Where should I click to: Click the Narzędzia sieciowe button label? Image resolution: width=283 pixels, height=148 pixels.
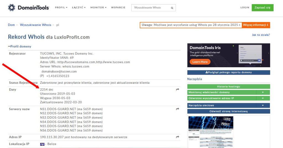201,105
